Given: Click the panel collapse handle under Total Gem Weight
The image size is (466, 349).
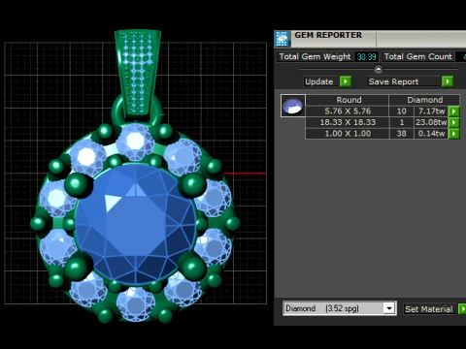Looking at the screenshot, I should (378, 69).
